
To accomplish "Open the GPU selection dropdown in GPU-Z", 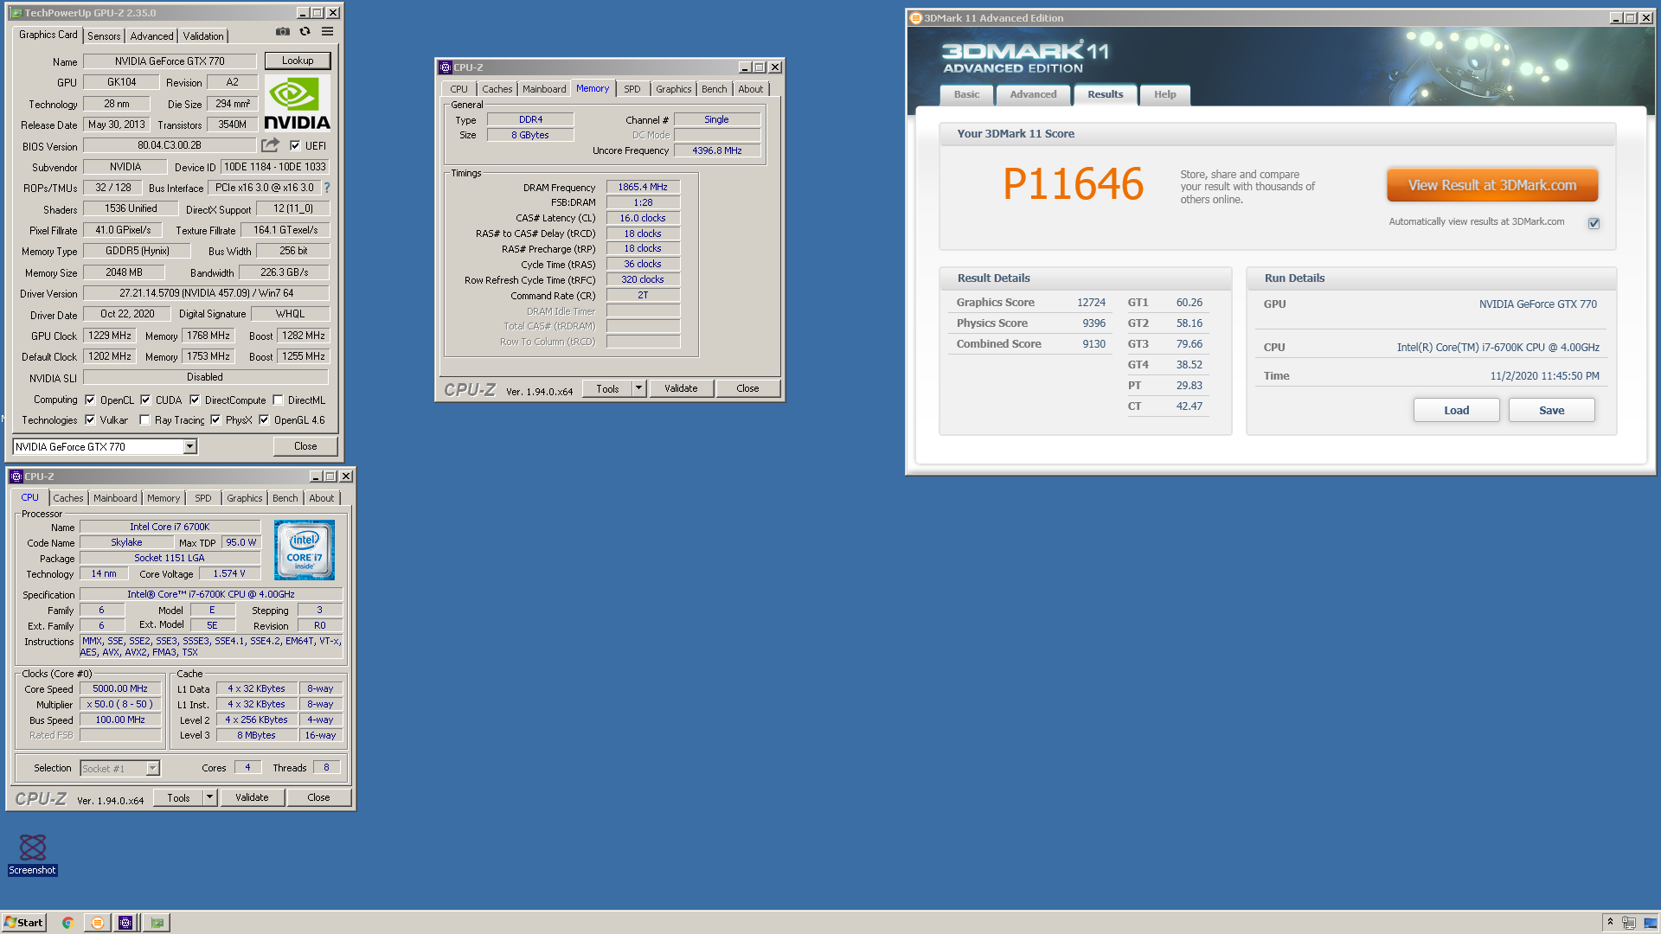I will pyautogui.click(x=189, y=446).
